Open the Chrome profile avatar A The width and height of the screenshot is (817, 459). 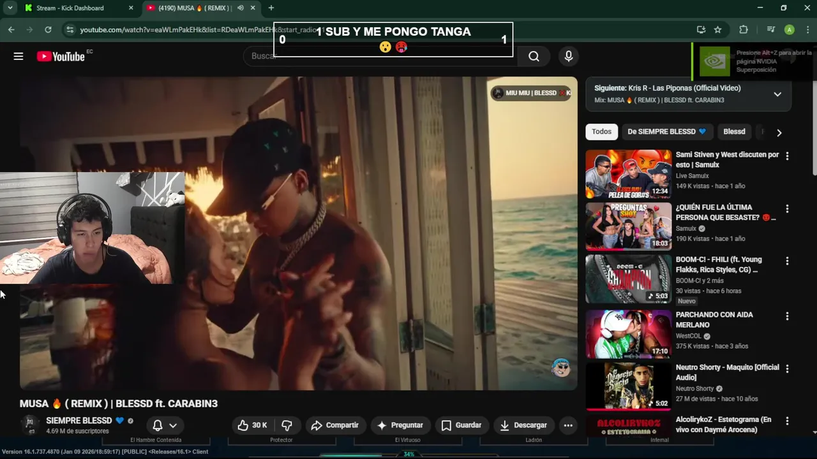pos(790,29)
